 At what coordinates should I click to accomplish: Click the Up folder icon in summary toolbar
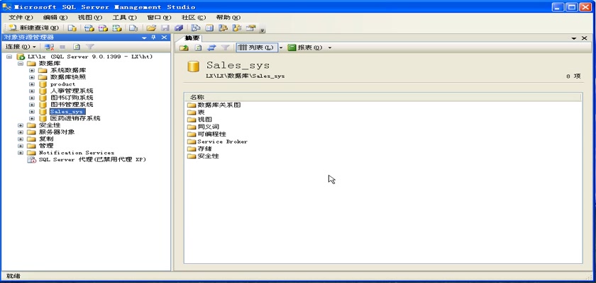coord(184,47)
